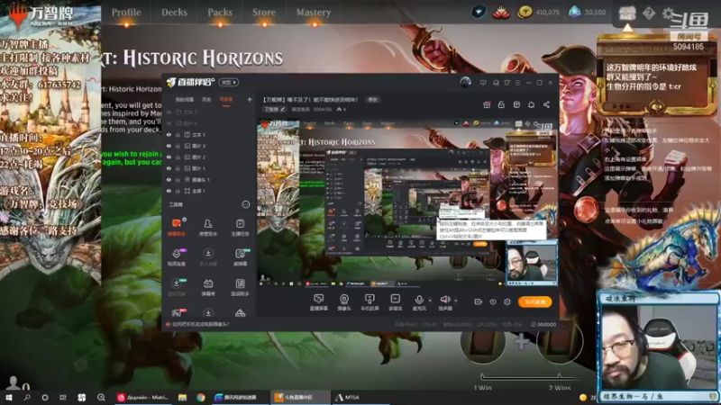Open the notification bell icon
The height and width of the screenshot is (405, 721).
pos(531,104)
